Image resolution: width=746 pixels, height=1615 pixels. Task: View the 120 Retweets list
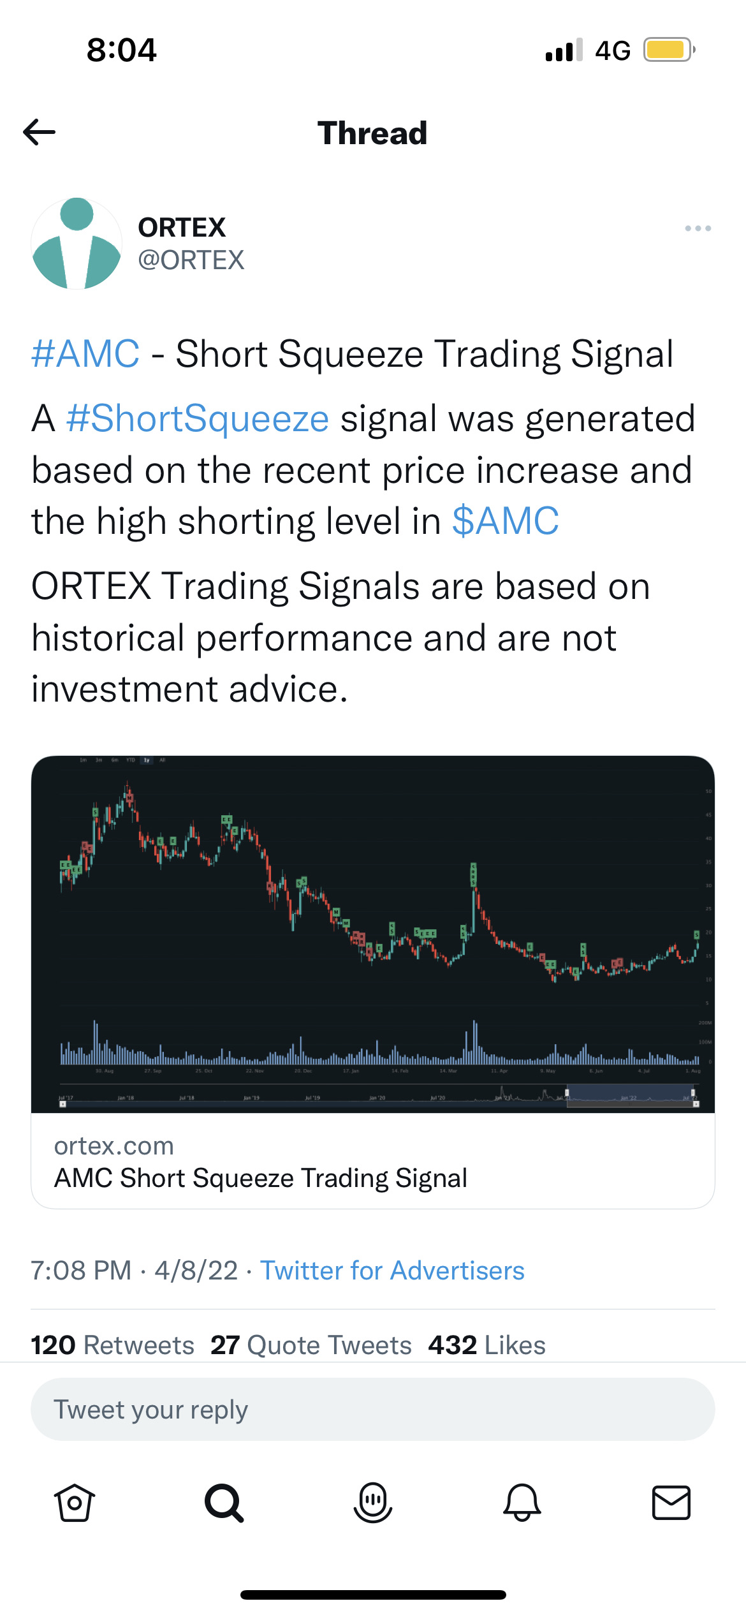click(113, 1345)
